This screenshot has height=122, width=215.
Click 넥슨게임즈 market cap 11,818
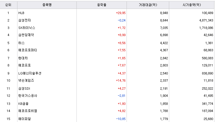[208, 80]
